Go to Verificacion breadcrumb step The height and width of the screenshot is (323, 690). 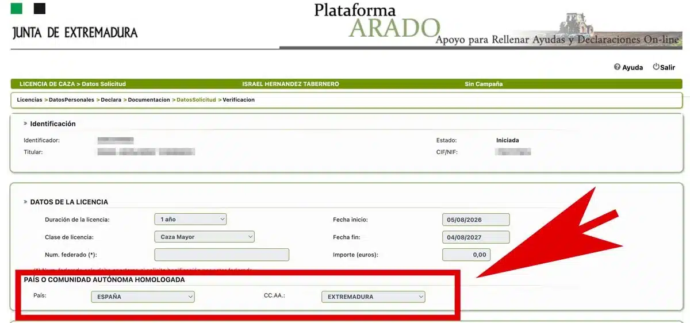click(239, 99)
